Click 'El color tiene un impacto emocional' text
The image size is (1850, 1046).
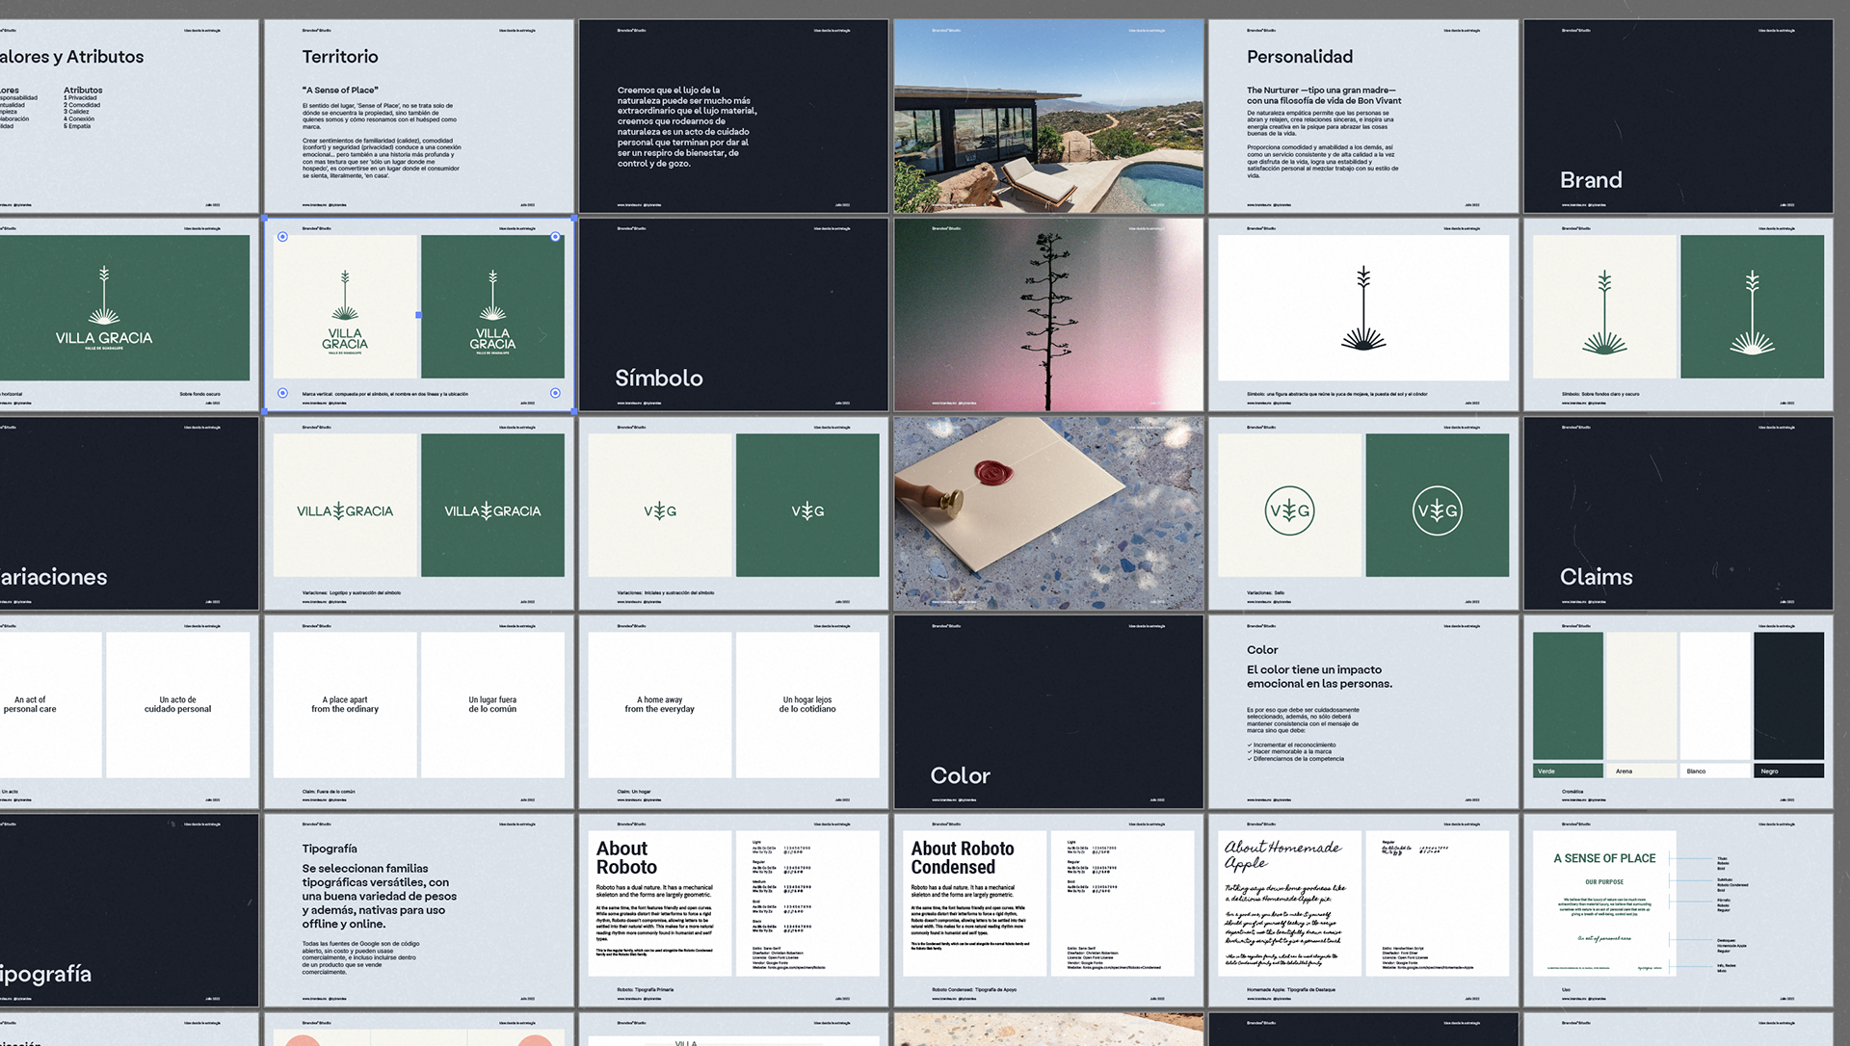pos(1319,676)
